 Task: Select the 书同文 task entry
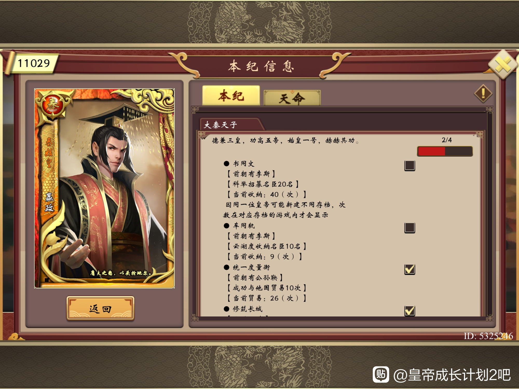(x=243, y=164)
